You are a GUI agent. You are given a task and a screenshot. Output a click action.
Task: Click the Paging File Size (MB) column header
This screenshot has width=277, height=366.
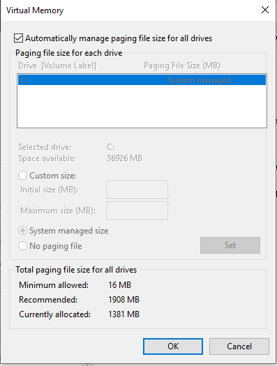182,66
